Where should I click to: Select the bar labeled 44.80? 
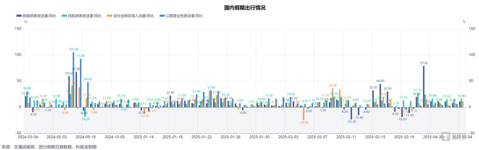[380, 95]
